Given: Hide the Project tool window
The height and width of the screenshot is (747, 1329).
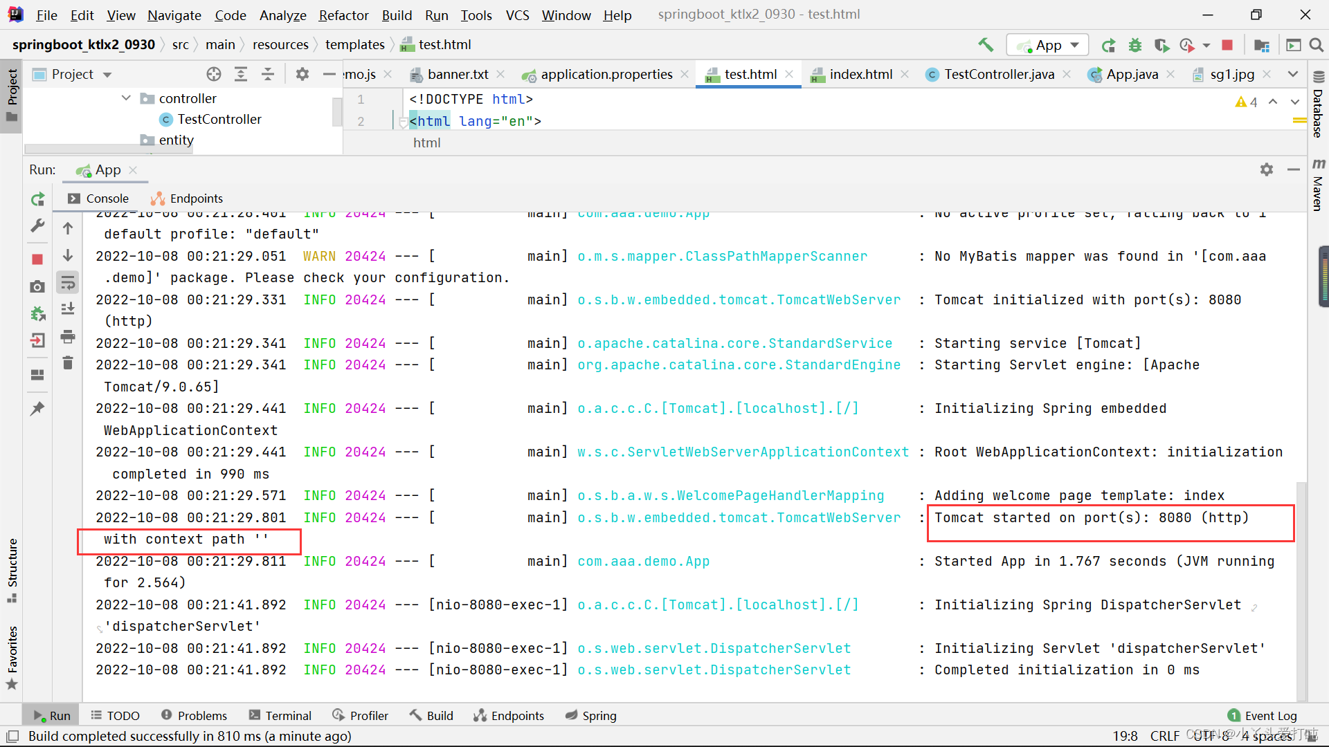Looking at the screenshot, I should (329, 74).
